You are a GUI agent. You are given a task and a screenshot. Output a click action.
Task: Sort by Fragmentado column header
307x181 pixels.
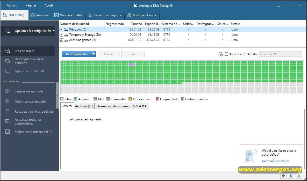pyautogui.click(x=115, y=24)
